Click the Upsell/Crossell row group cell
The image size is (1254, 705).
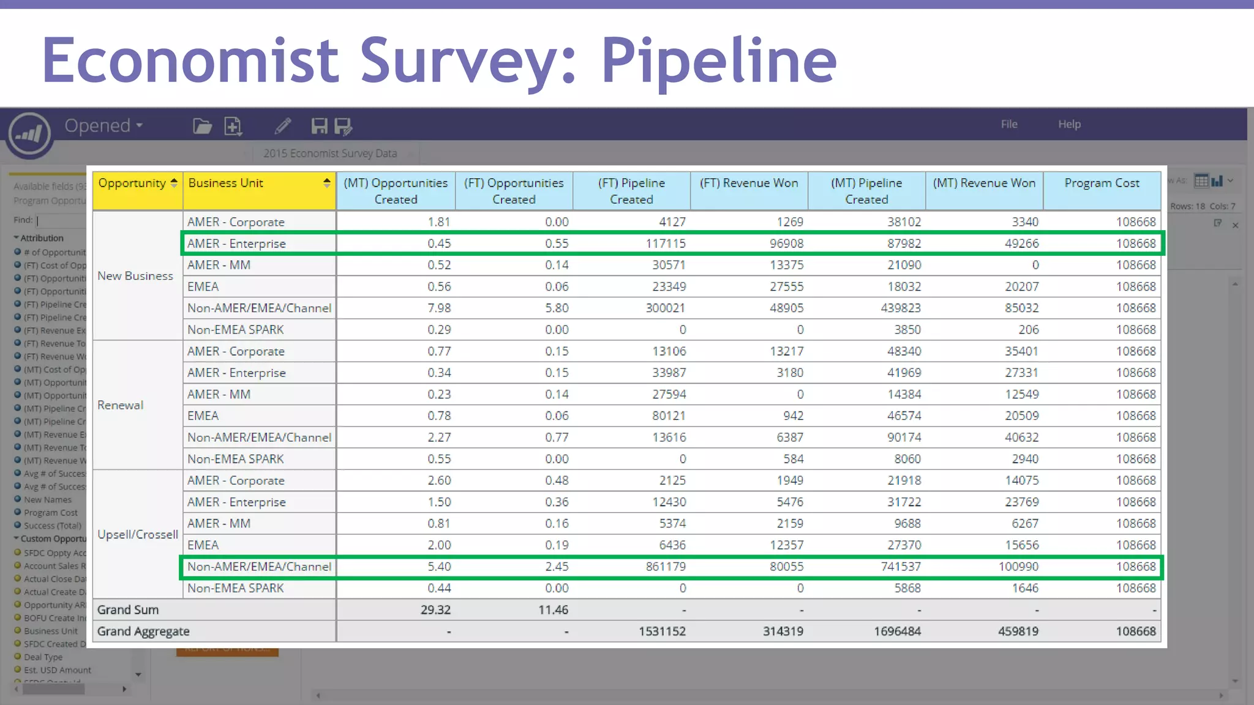coord(137,534)
